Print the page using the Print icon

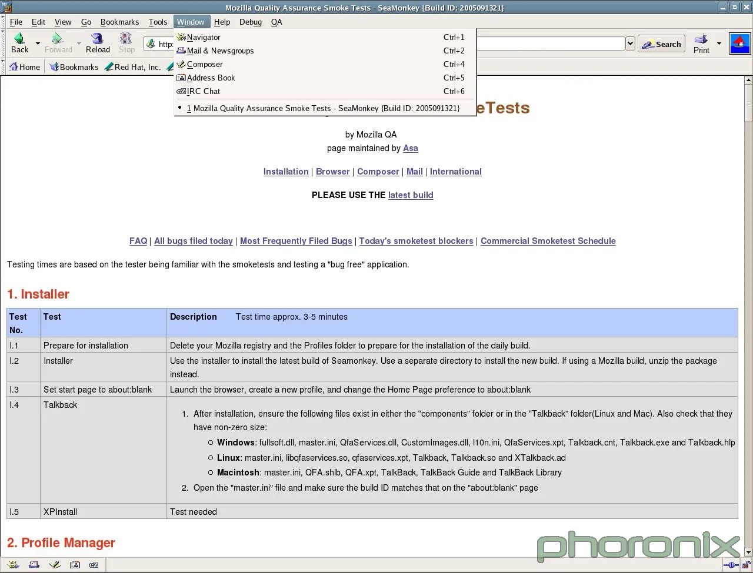pyautogui.click(x=701, y=43)
